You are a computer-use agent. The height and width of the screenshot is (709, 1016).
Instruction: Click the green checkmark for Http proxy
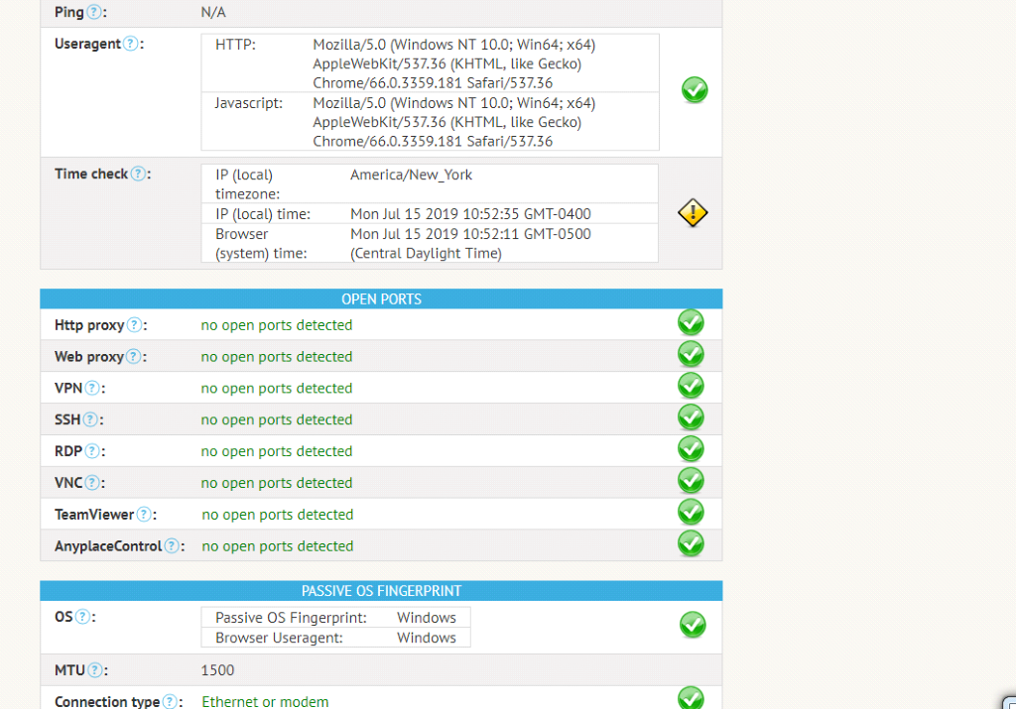[691, 322]
